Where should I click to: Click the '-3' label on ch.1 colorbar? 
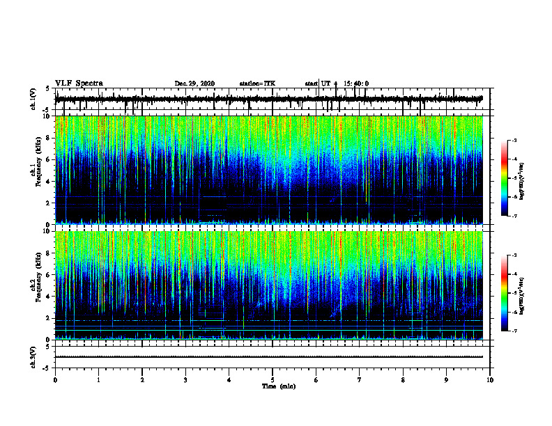tap(514, 140)
